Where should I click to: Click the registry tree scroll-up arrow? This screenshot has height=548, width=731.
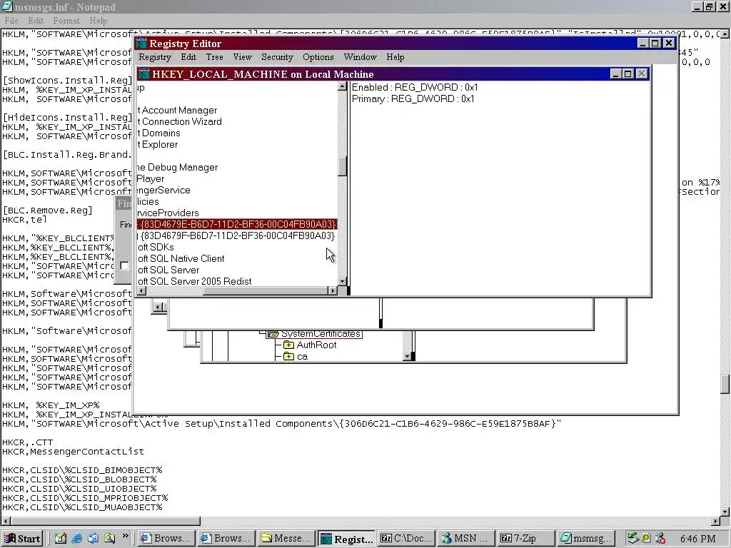[x=342, y=86]
